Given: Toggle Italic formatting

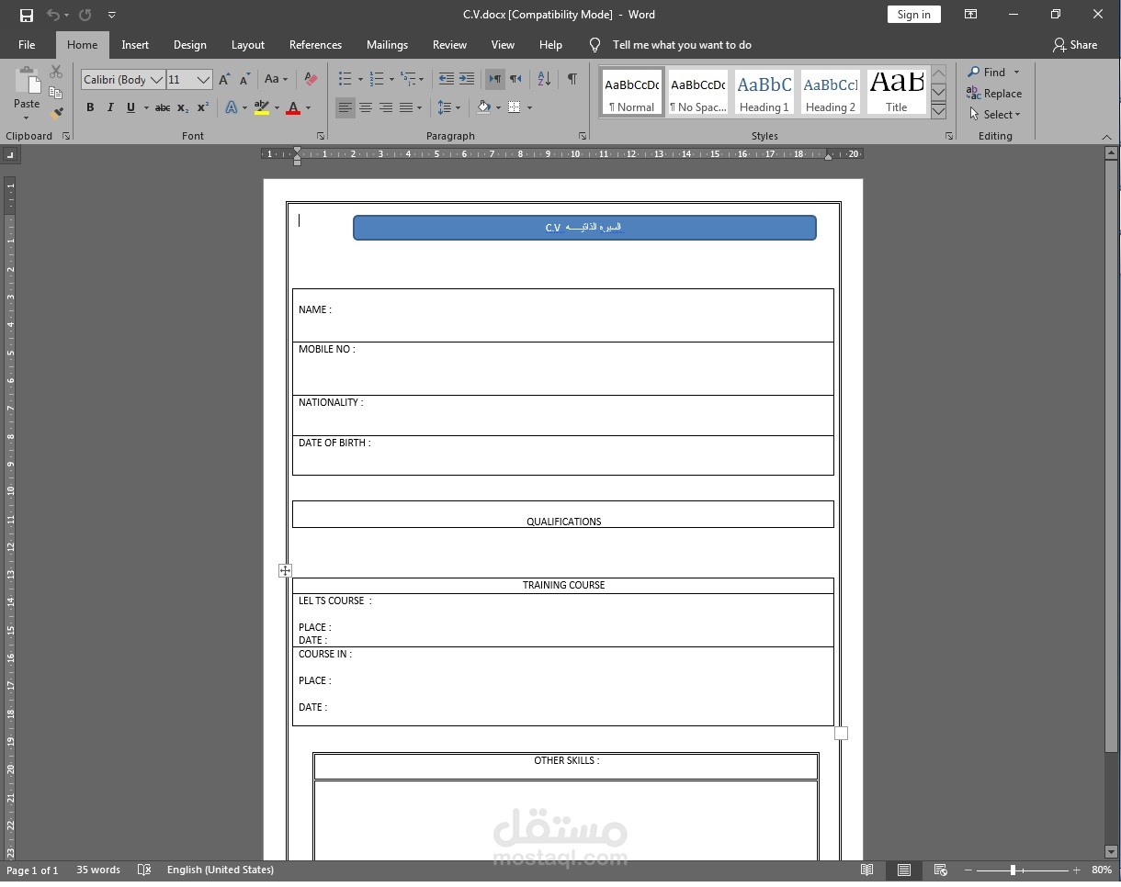Looking at the screenshot, I should pyautogui.click(x=110, y=107).
